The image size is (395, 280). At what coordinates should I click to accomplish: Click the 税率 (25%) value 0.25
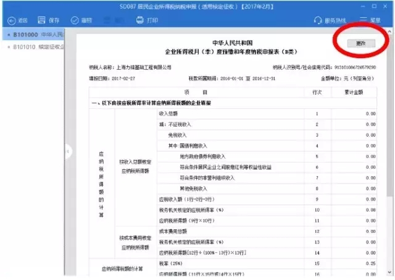370,263
